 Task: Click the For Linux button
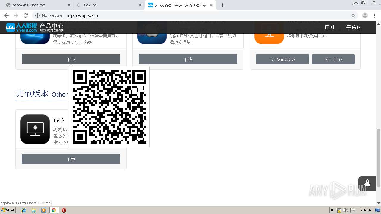tap(333, 59)
